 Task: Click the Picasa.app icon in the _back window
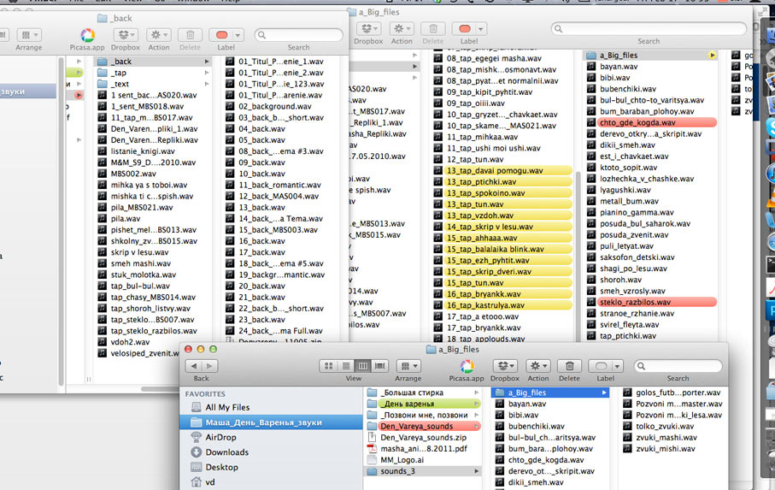(x=87, y=35)
